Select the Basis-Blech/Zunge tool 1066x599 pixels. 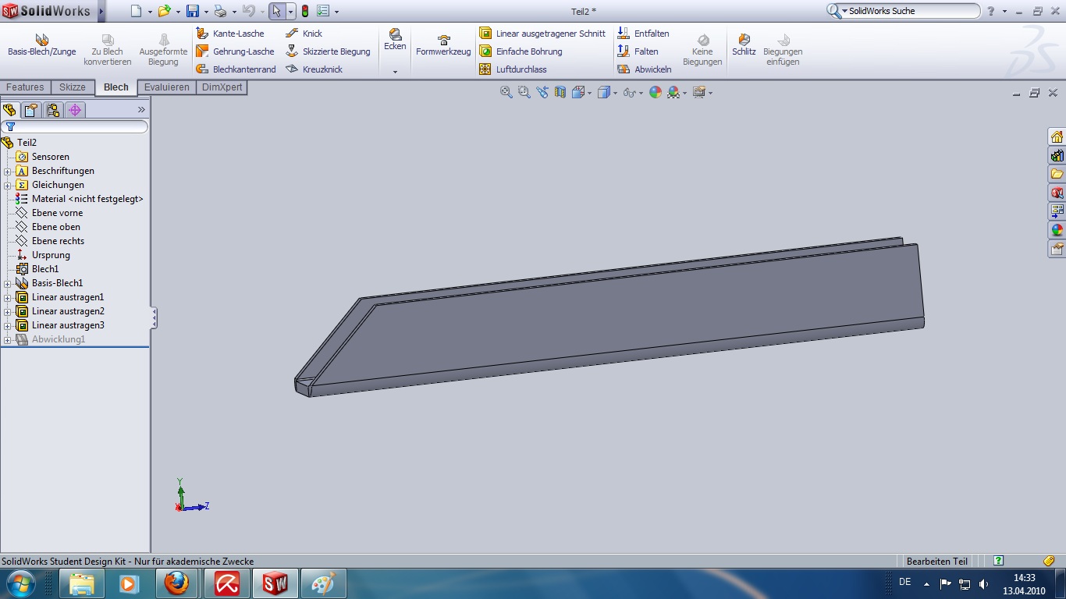pos(42,44)
